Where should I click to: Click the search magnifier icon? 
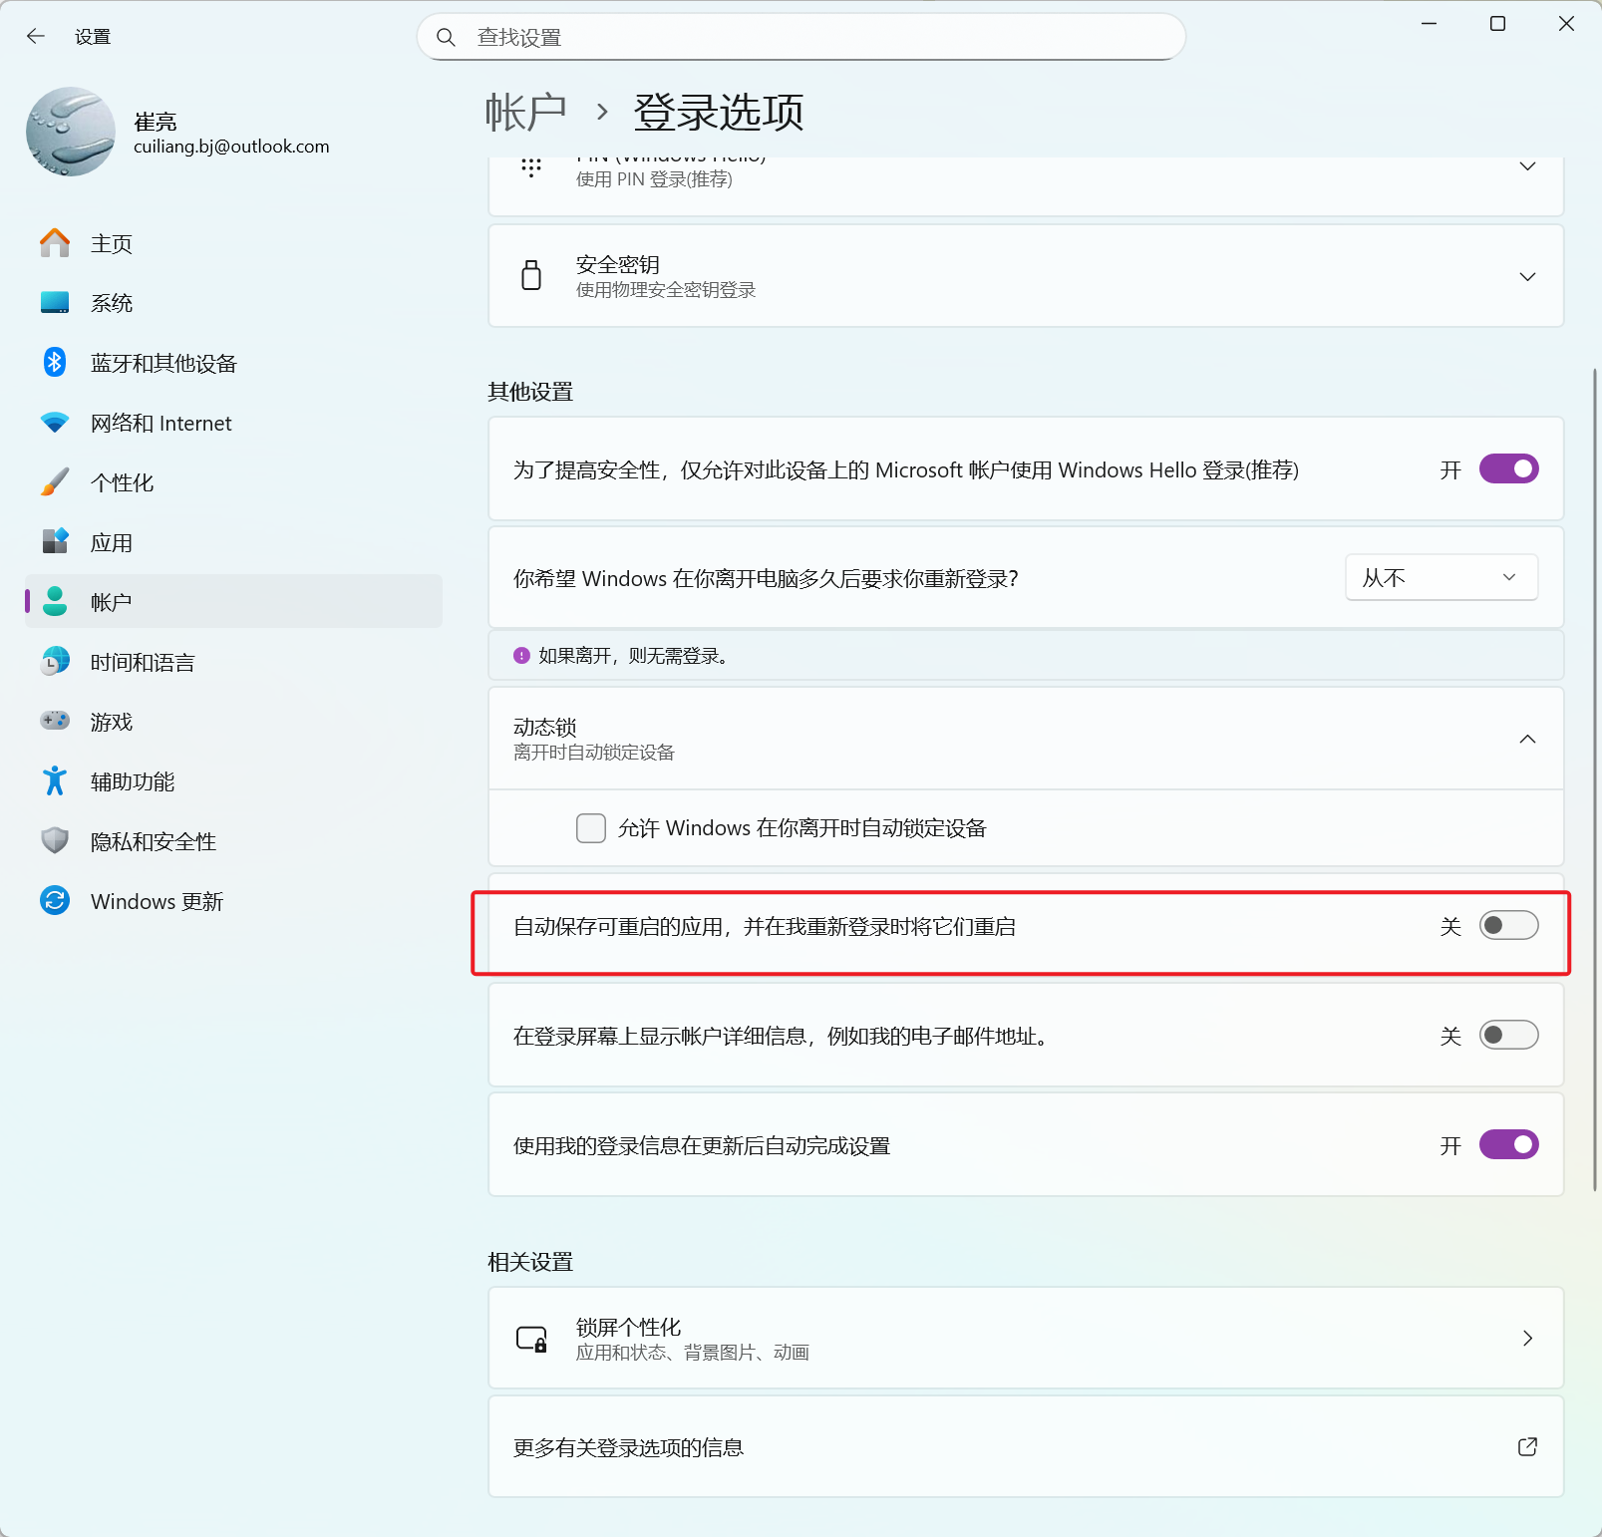(446, 38)
